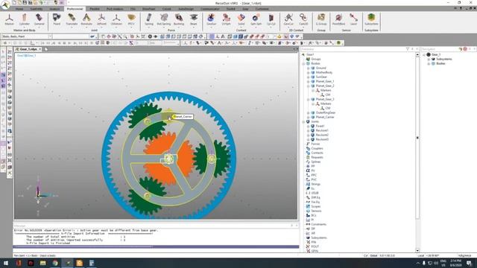Open the Customize ribbon tab
Screen dimensions: 477x268
262,9
